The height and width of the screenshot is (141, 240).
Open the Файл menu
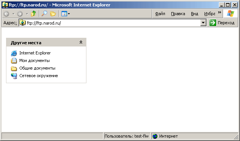(x=160, y=14)
